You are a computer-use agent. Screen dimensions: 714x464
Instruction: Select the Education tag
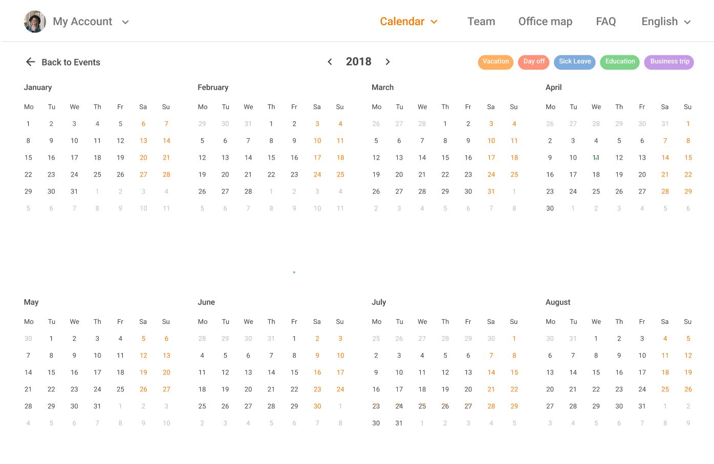[x=620, y=62]
